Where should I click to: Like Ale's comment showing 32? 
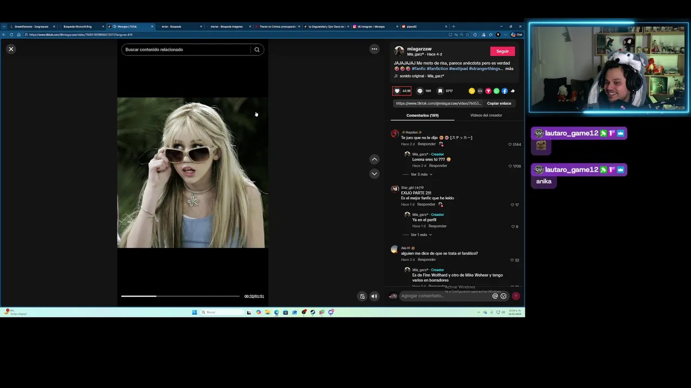click(512, 260)
